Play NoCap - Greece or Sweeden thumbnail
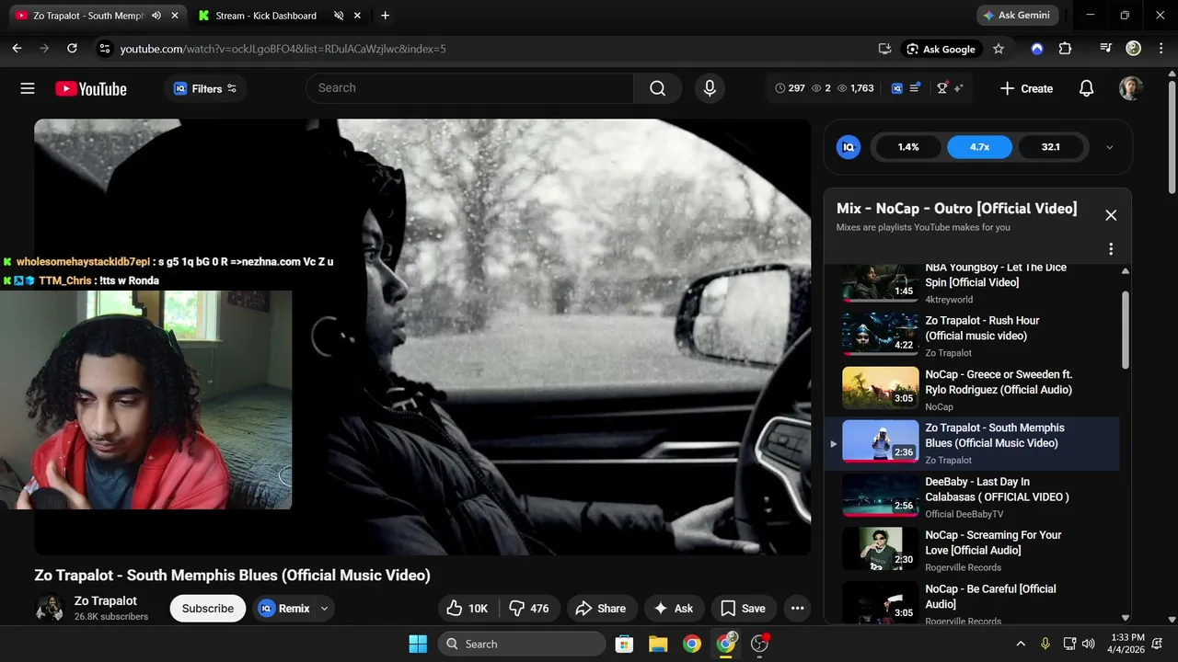Viewport: 1178px width, 662px height. (881, 388)
